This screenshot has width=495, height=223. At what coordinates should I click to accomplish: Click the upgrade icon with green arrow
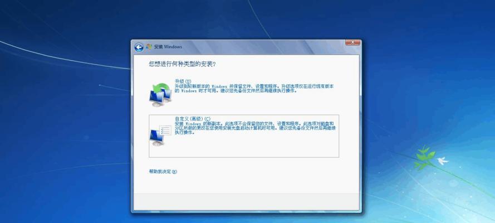tap(161, 94)
